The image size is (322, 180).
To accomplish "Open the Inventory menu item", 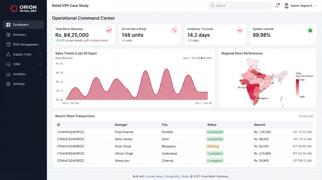I will (x=23, y=35).
